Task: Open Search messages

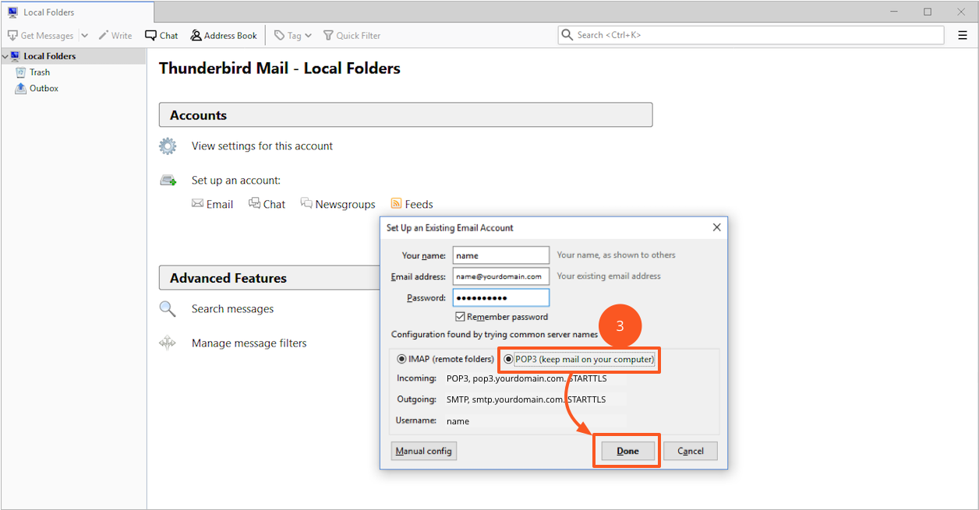Action: [x=233, y=309]
